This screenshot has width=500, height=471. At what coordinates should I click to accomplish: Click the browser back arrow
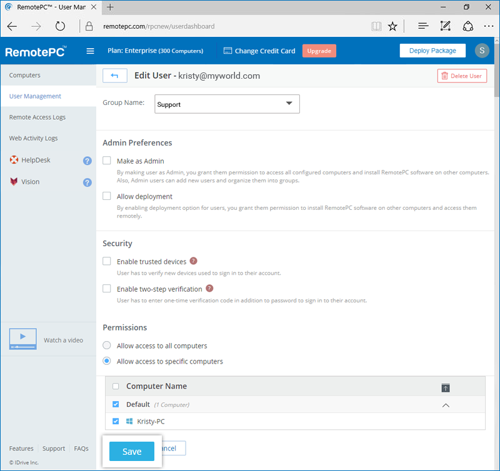coord(12,26)
